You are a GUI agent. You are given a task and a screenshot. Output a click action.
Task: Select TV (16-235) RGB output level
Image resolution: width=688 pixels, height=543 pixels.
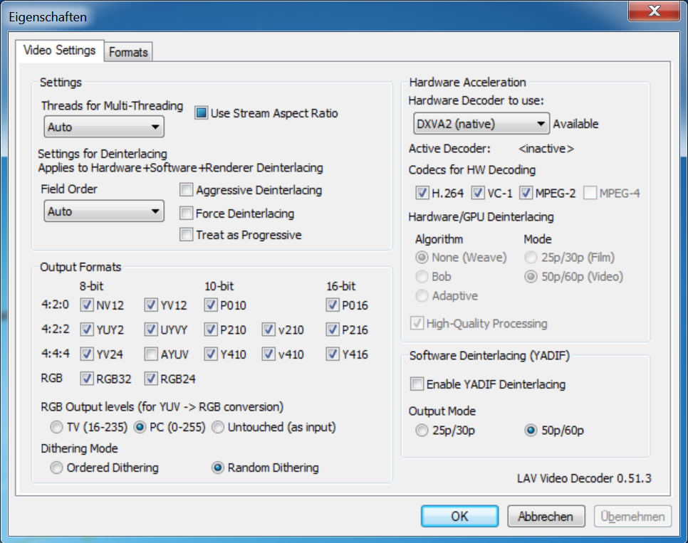pyautogui.click(x=56, y=428)
